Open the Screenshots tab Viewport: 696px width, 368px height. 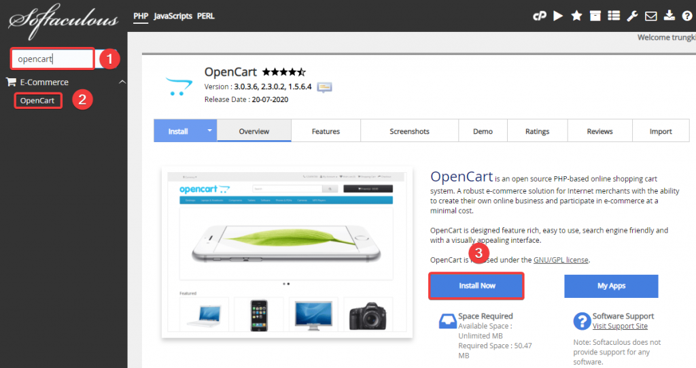[x=409, y=131]
